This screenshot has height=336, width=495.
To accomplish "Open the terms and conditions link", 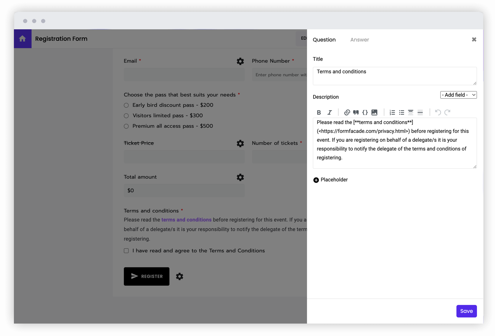I will tap(186, 220).
